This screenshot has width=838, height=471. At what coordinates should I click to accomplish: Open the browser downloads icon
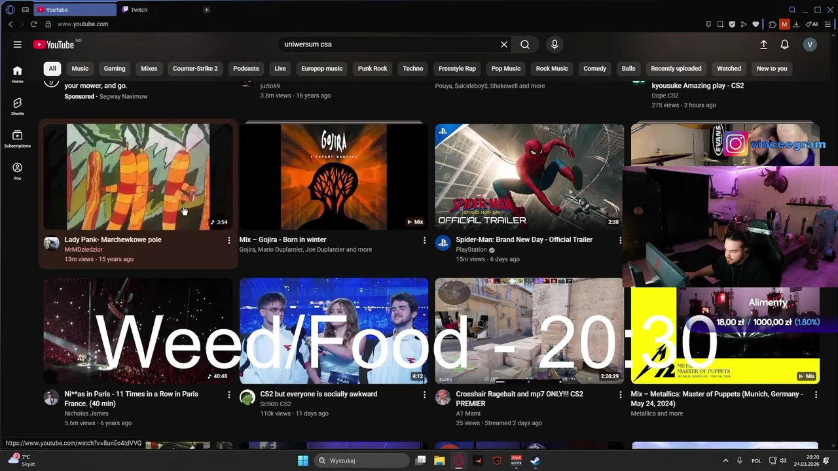(x=796, y=24)
